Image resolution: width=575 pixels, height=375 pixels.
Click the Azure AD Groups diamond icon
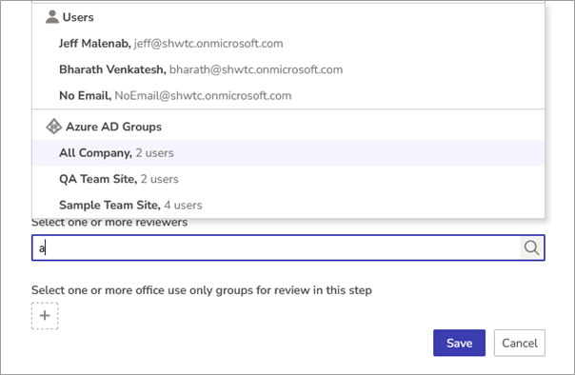pyautogui.click(x=53, y=127)
